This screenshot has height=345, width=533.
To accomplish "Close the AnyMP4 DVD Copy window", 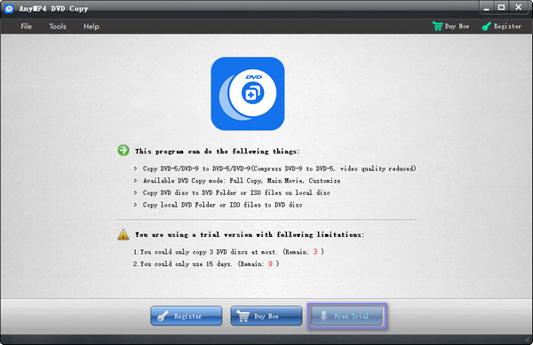I will pos(518,7).
